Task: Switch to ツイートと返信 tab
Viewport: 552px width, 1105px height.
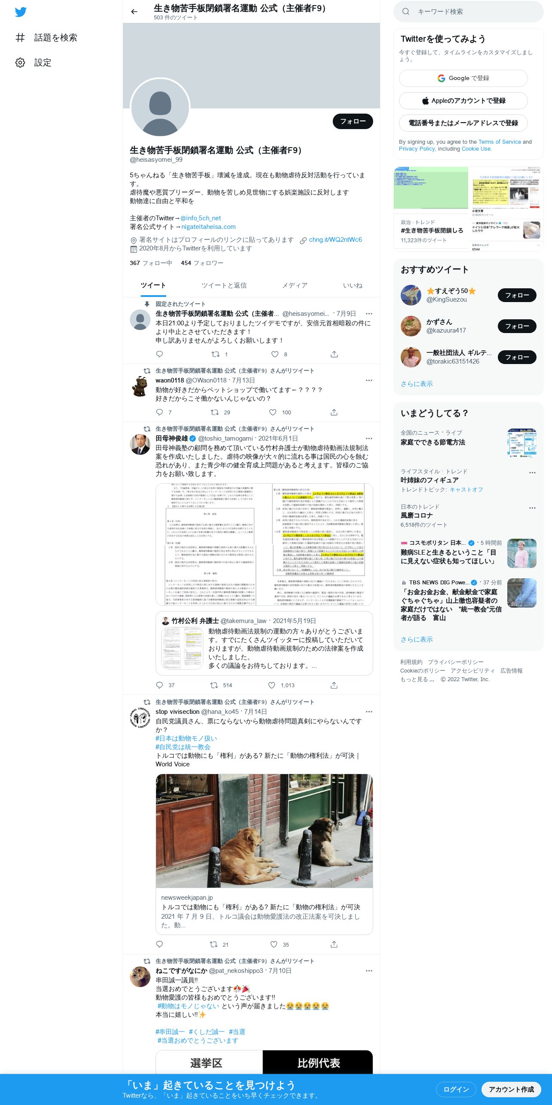Action: 224,285
